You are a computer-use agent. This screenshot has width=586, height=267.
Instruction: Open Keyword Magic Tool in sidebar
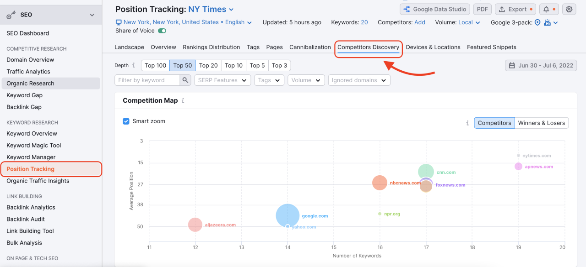pyautogui.click(x=34, y=146)
